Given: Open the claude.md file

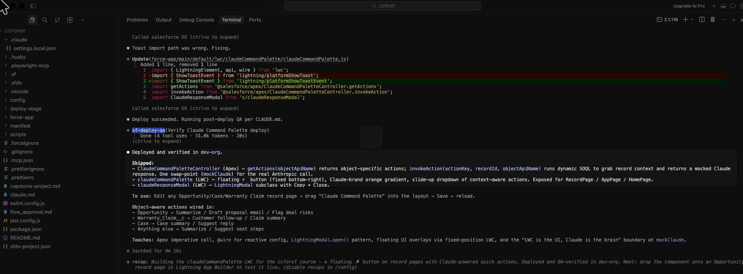Looking at the screenshot, I should 22,195.
